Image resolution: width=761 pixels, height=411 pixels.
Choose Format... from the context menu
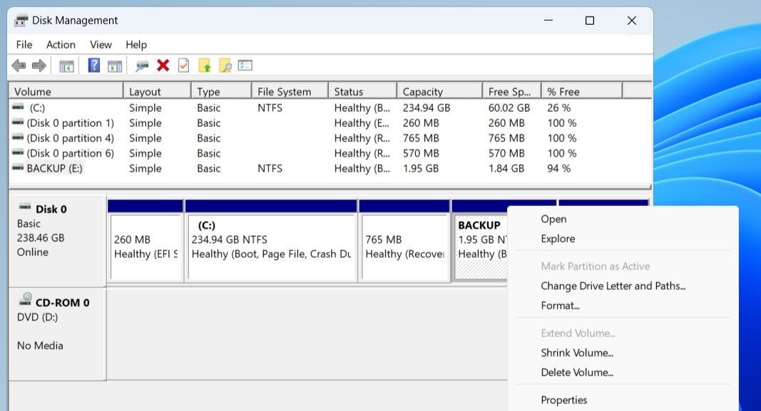[560, 306]
